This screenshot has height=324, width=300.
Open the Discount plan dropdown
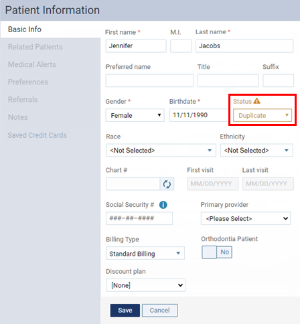pos(145,285)
